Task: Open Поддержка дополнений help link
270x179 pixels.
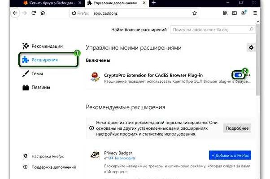Action: click(x=49, y=167)
